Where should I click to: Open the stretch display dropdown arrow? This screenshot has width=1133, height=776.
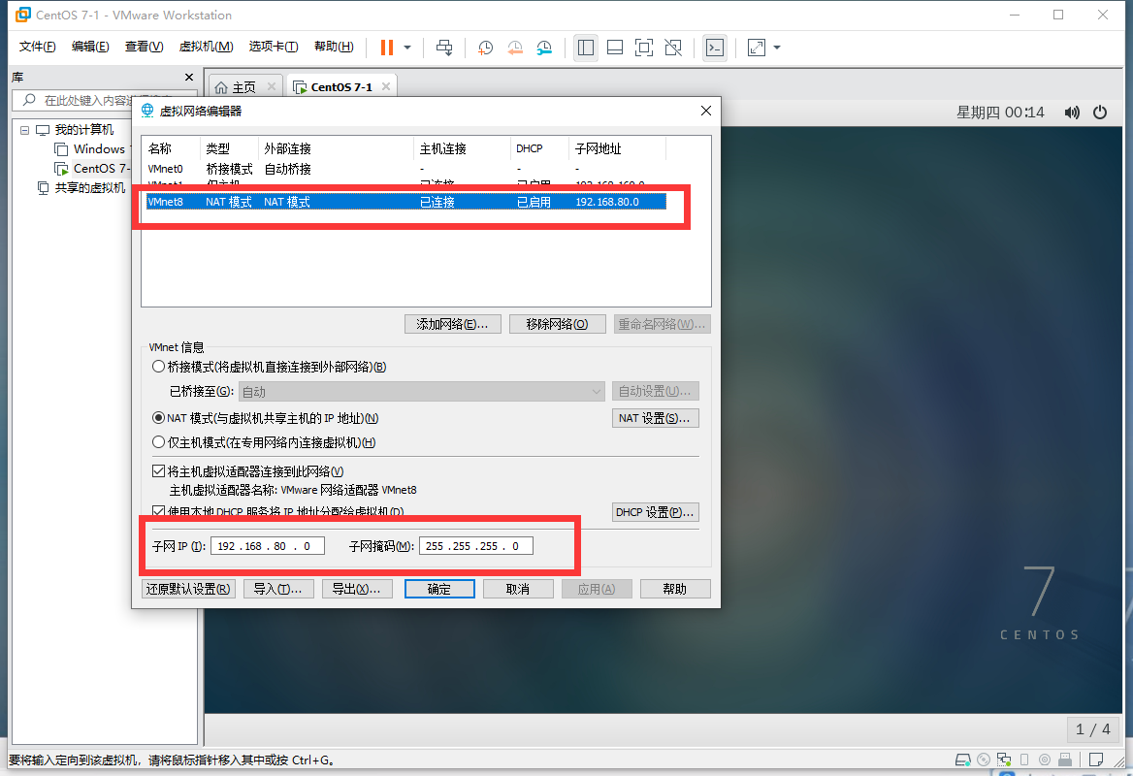click(x=777, y=48)
